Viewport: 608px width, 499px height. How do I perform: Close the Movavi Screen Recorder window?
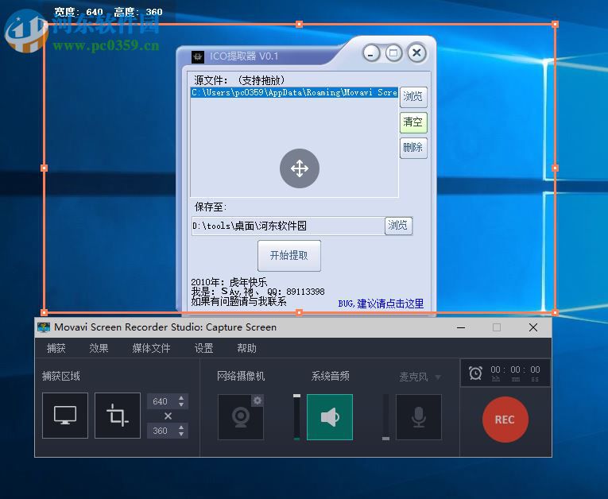(x=533, y=327)
